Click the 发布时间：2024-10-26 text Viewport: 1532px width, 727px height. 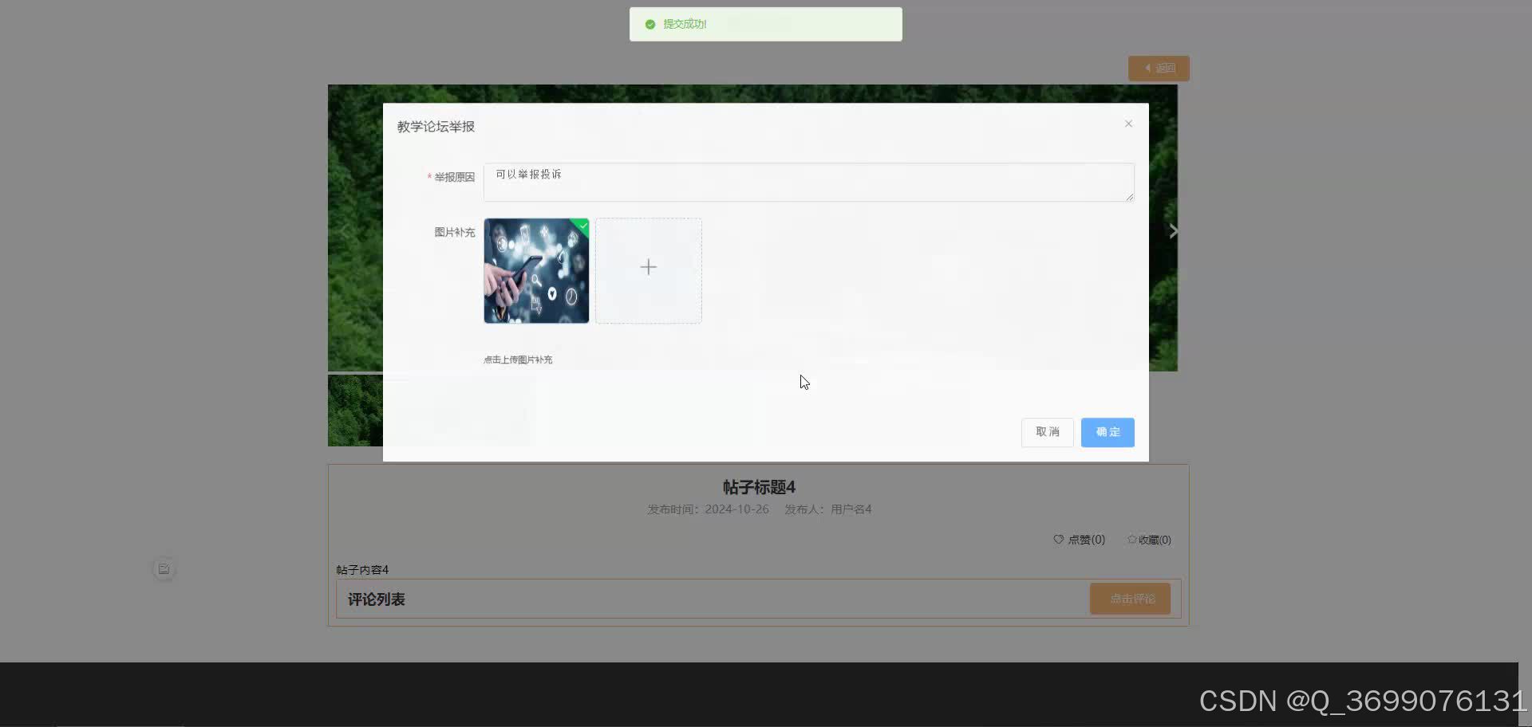708,509
